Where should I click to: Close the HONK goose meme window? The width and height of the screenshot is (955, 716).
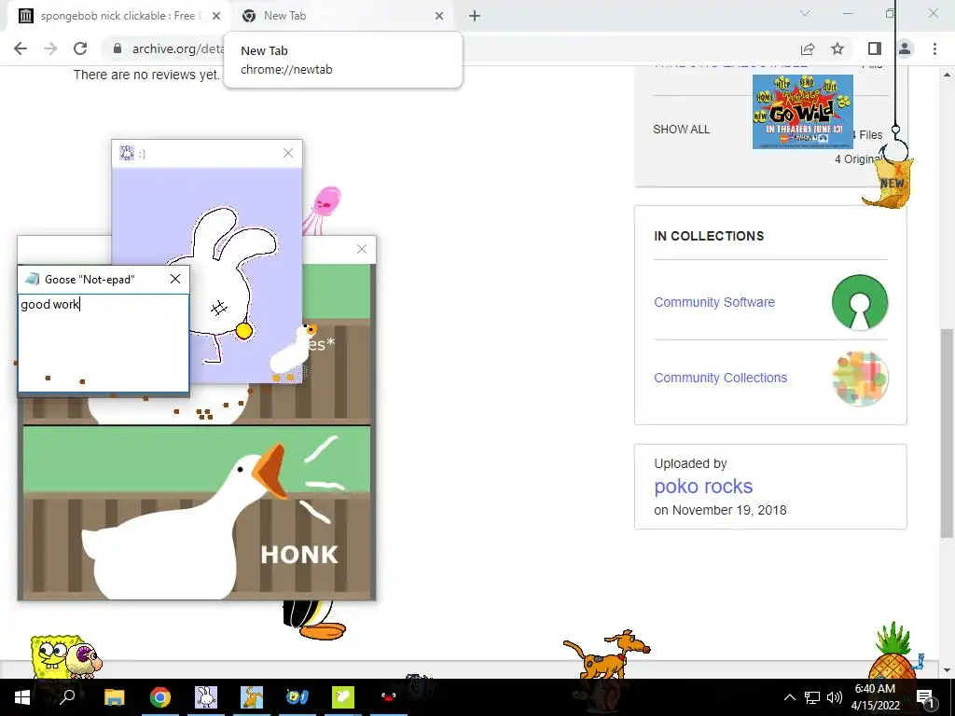(x=362, y=249)
